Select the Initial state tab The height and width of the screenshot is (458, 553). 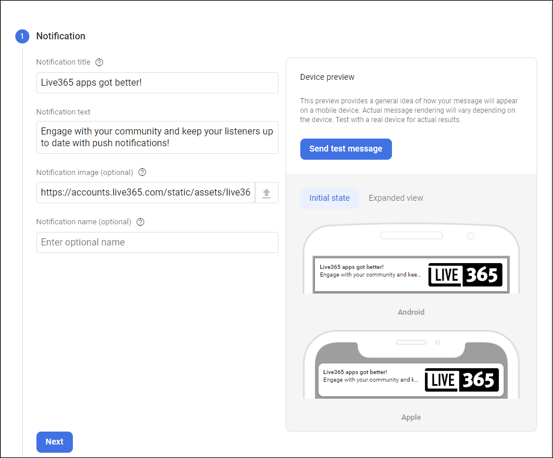tap(329, 198)
